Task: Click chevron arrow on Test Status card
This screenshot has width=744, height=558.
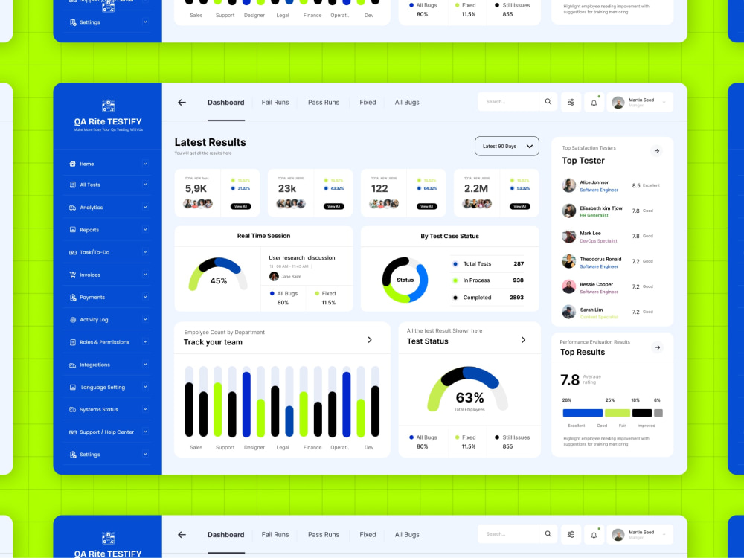Action: point(523,340)
